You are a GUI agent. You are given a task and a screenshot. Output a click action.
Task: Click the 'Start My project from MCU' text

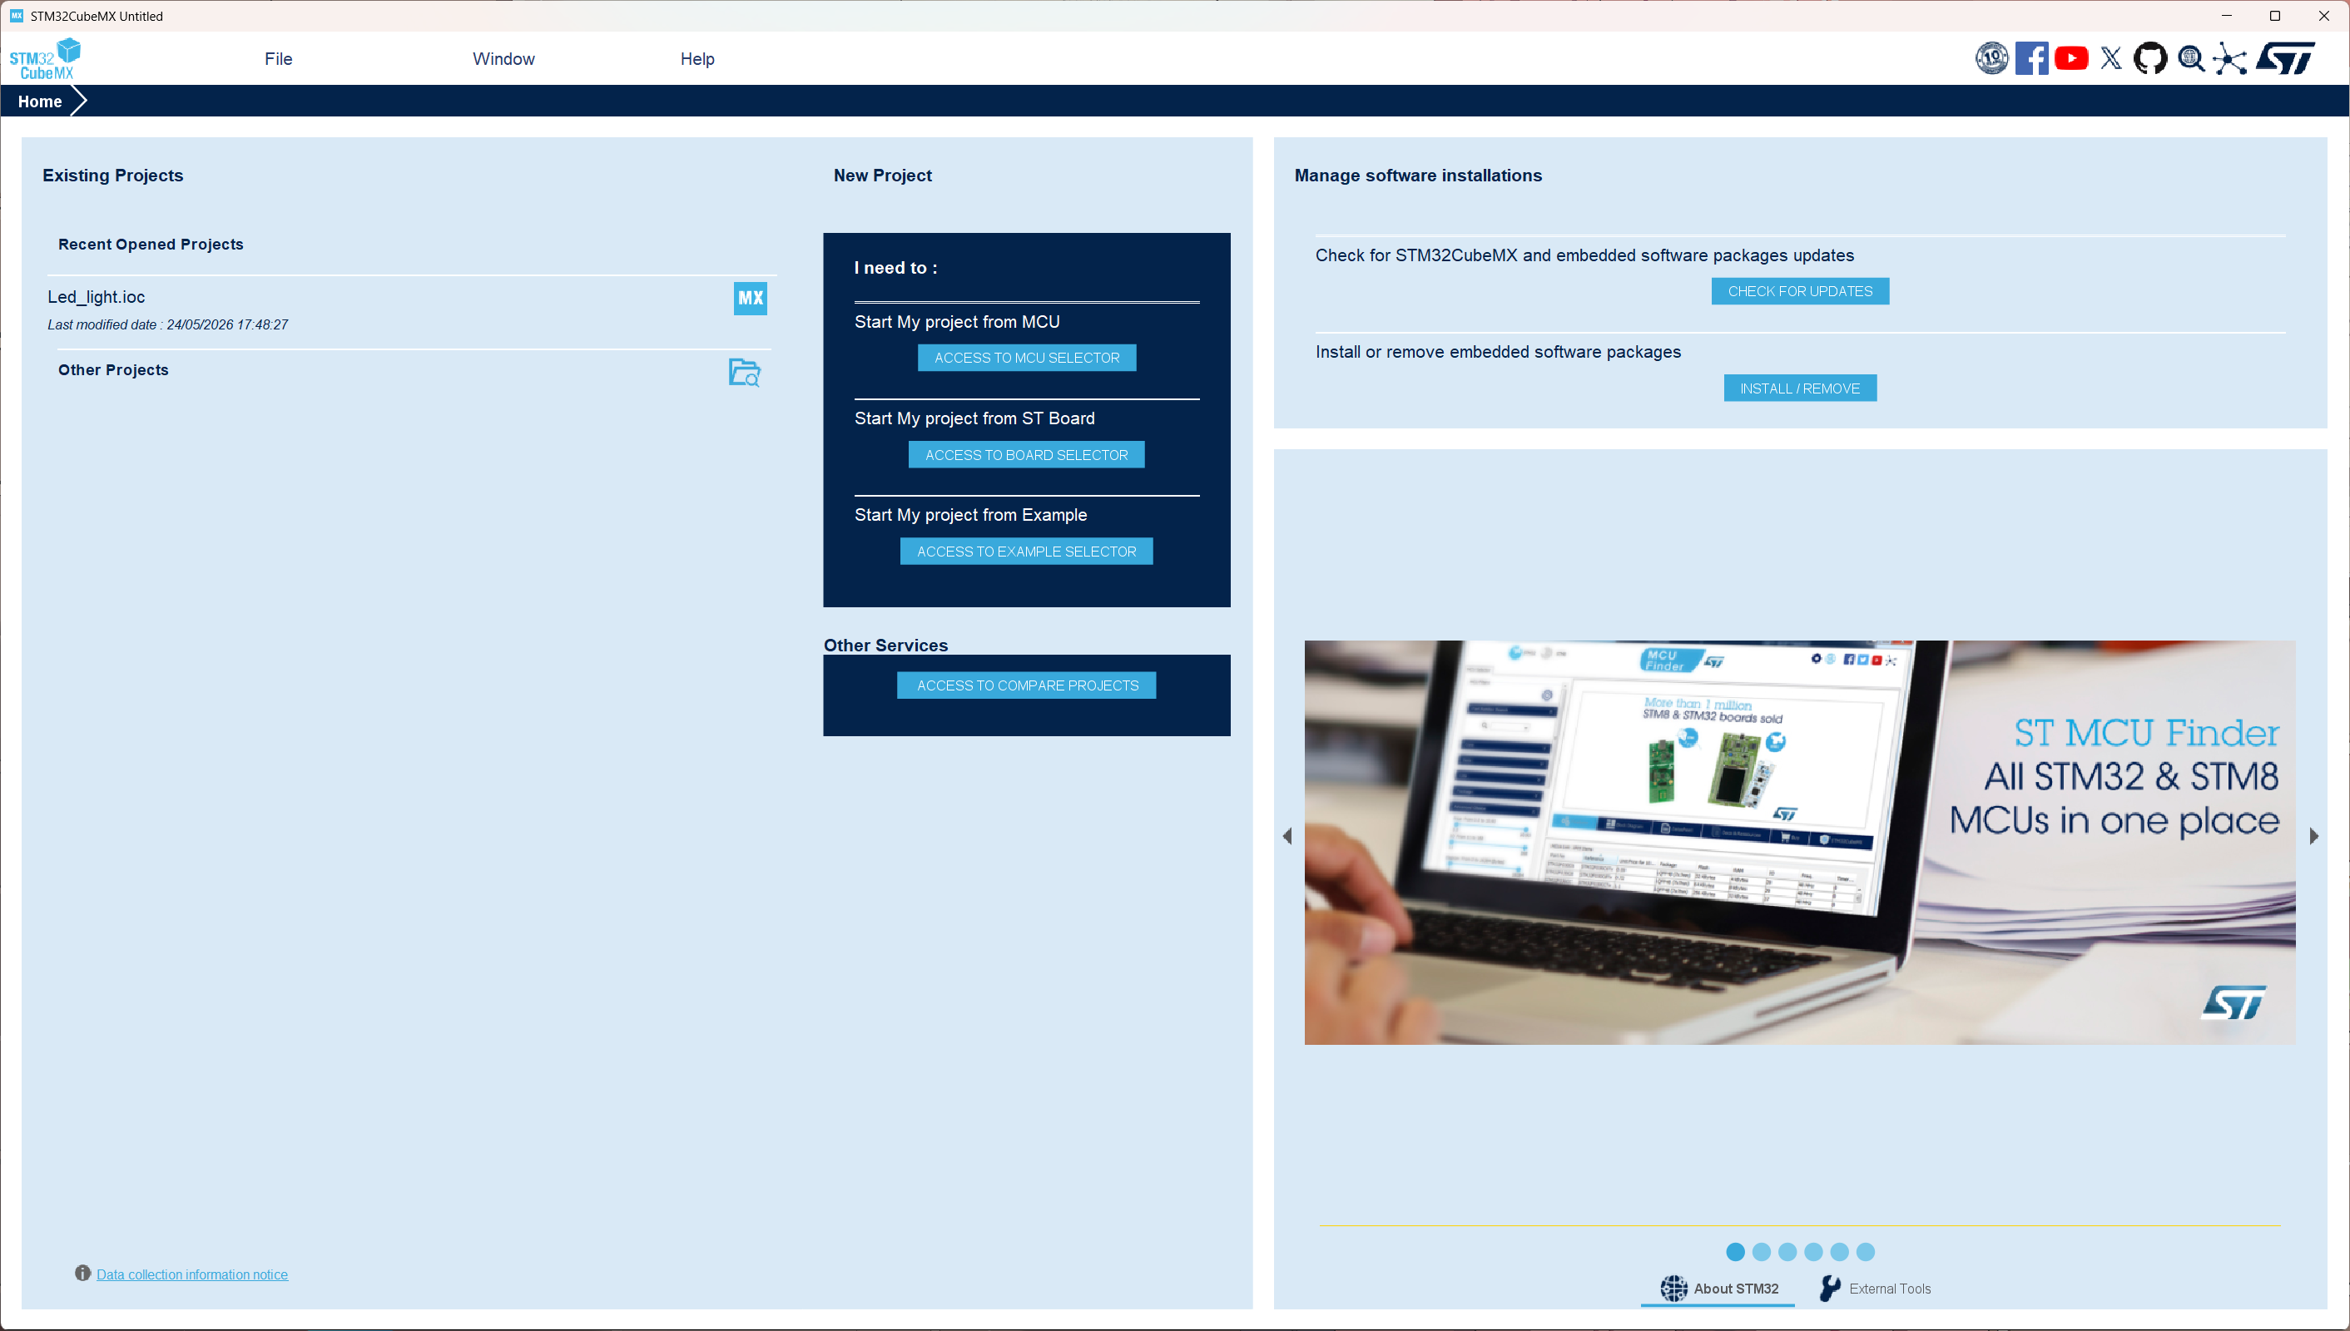point(957,322)
